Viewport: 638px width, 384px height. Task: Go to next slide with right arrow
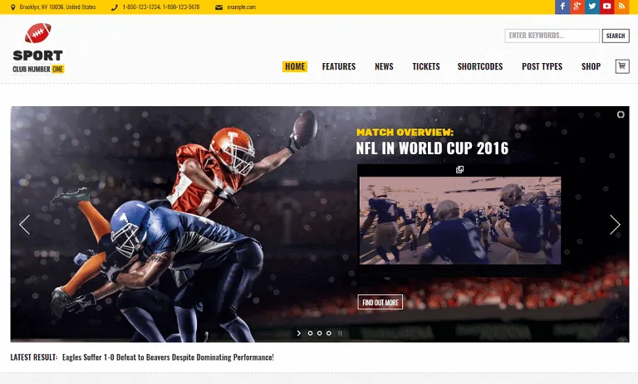tap(615, 225)
